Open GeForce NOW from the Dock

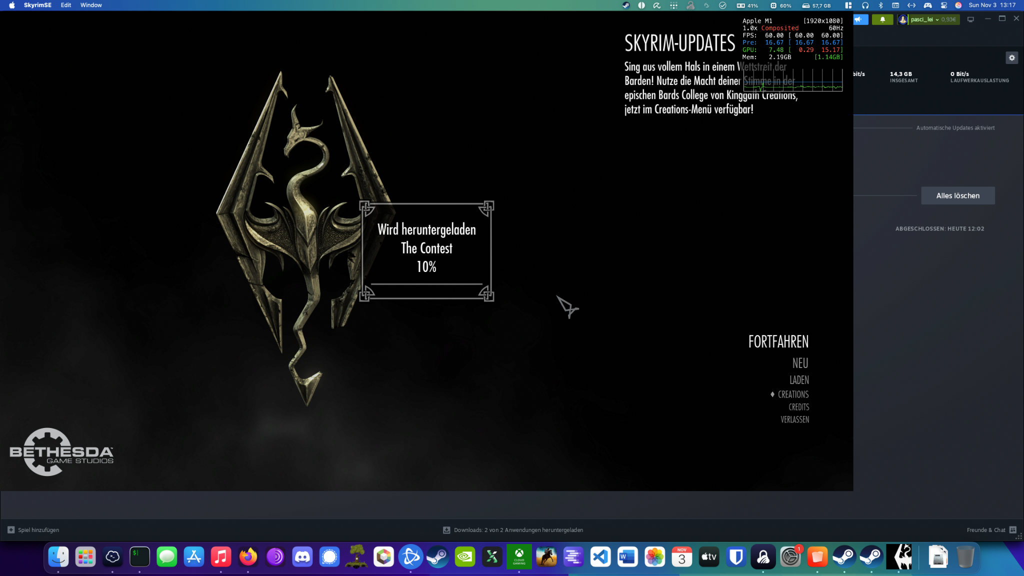click(x=465, y=556)
